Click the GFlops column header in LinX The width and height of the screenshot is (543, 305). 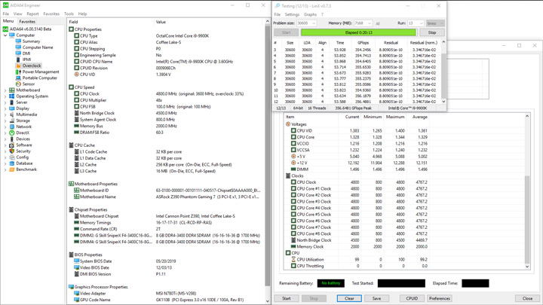coord(363,43)
